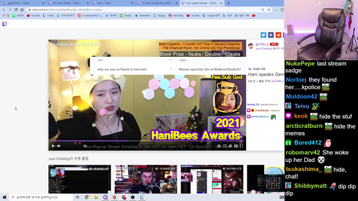
Task: Open the r/LivestreamFail bookmark
Action: (x=90, y=16)
